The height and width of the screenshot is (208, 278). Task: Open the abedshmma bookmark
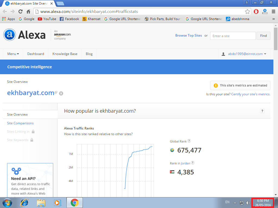point(237,19)
